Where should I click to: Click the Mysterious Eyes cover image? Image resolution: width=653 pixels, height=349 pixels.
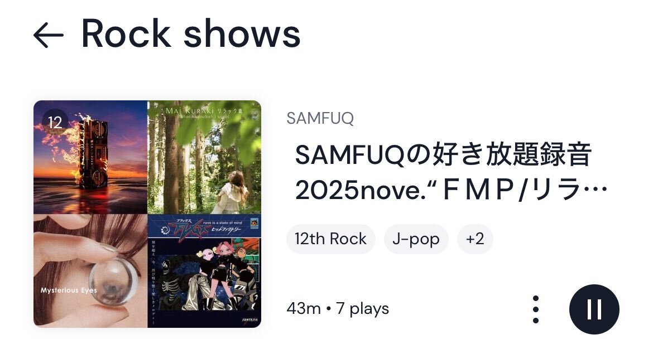90,271
